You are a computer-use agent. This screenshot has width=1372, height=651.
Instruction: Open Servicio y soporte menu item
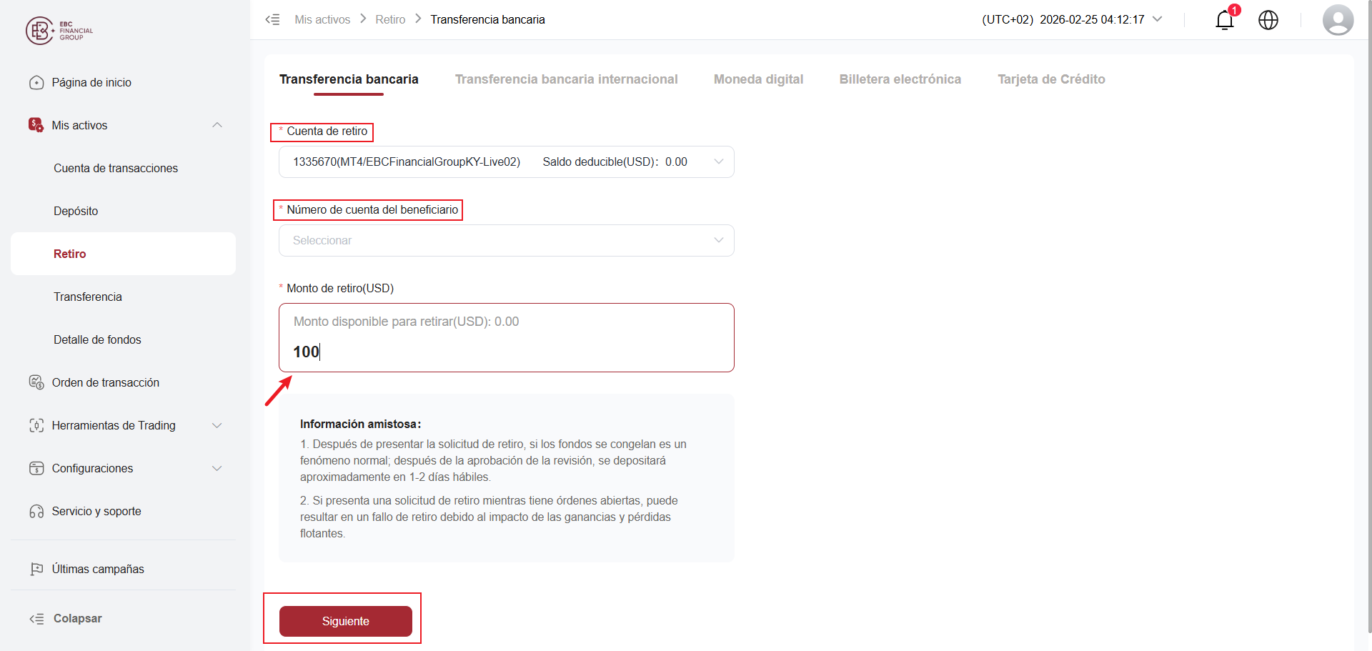tap(123, 511)
